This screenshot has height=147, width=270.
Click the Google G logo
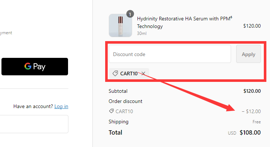(x=28, y=67)
